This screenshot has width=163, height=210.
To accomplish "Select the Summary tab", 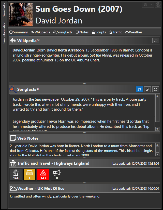I will 19,32.
